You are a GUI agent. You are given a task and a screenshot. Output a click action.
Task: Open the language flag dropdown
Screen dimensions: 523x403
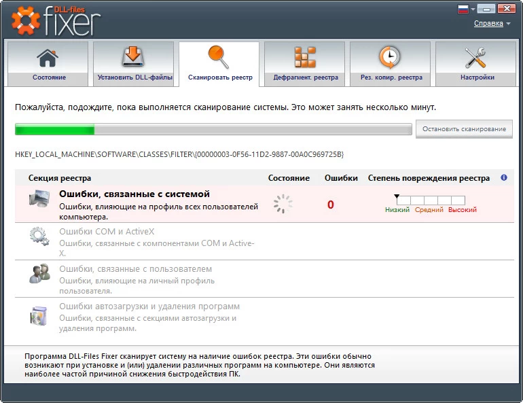[x=465, y=10]
